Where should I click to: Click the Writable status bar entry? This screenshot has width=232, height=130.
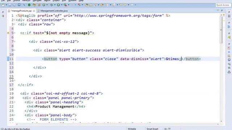pos(132,129)
